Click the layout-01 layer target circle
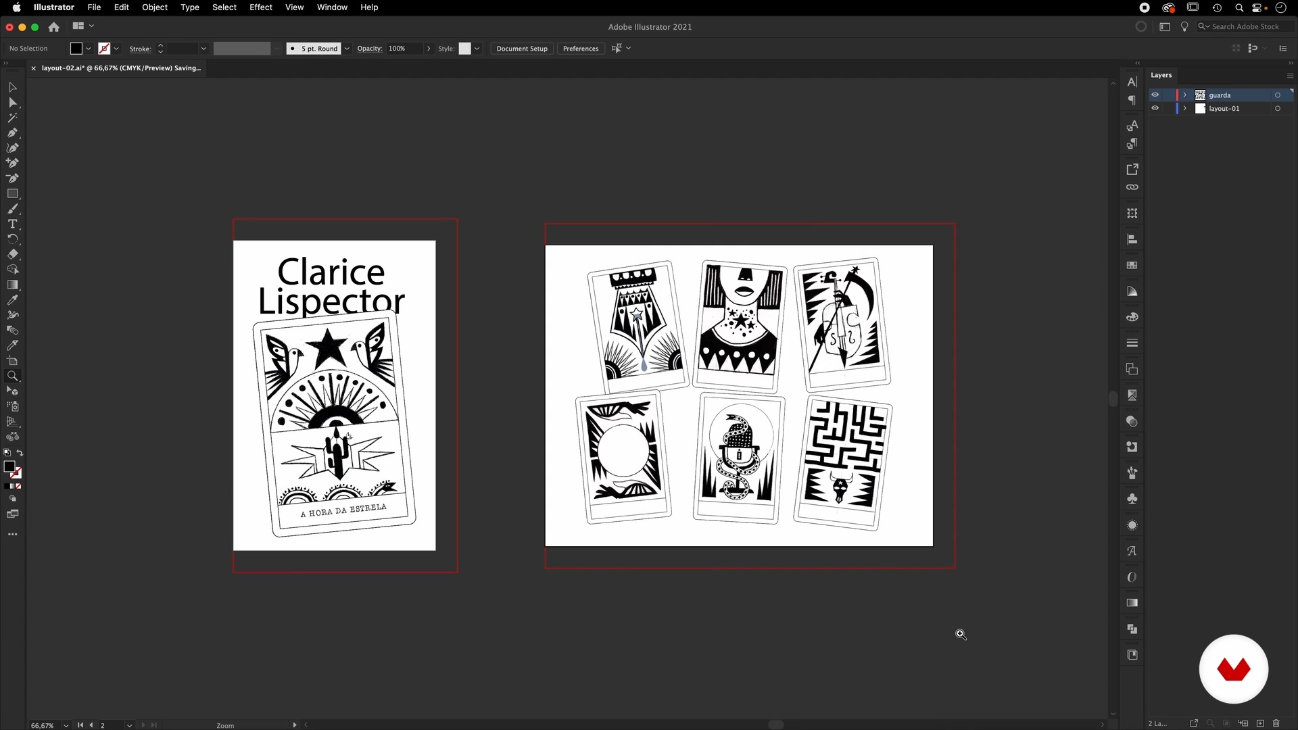 (1278, 108)
